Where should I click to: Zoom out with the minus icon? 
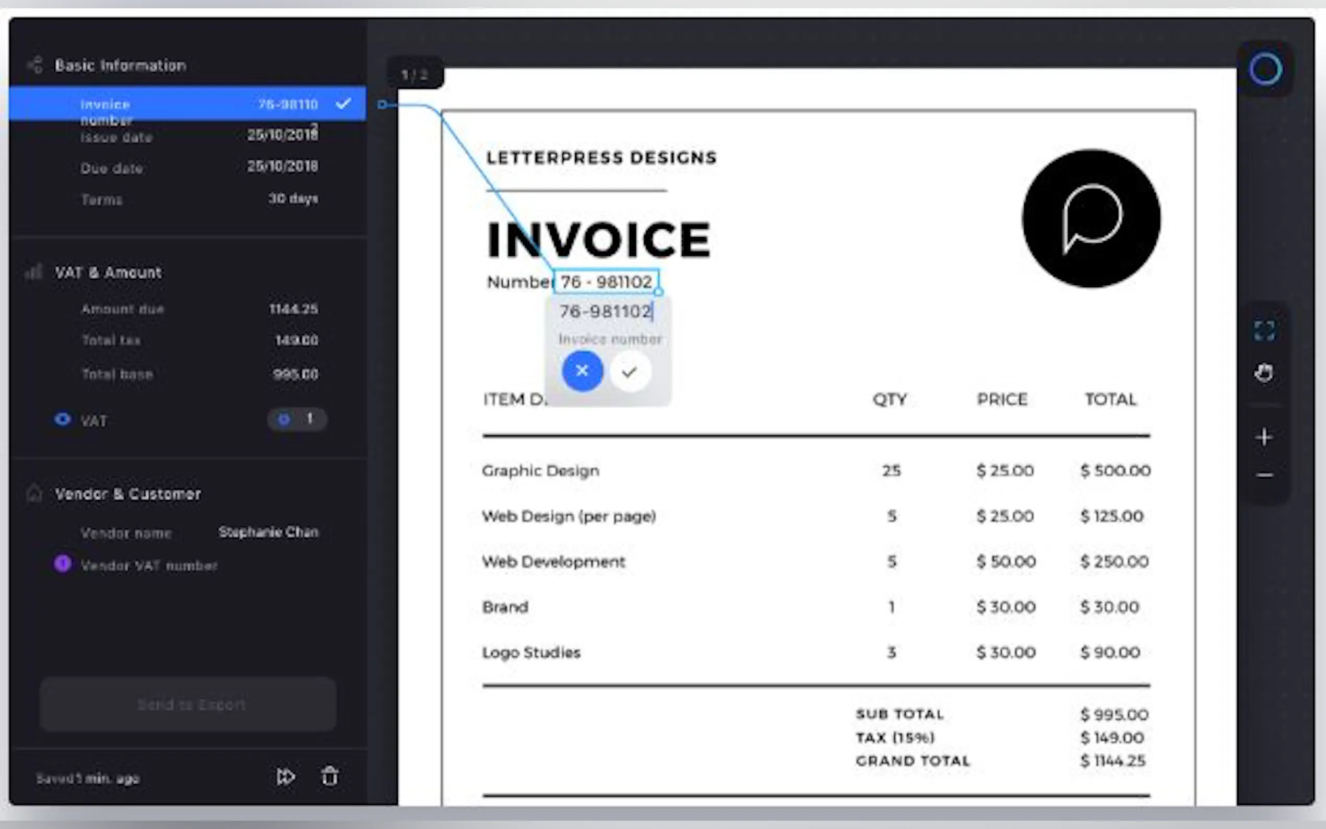[x=1264, y=475]
